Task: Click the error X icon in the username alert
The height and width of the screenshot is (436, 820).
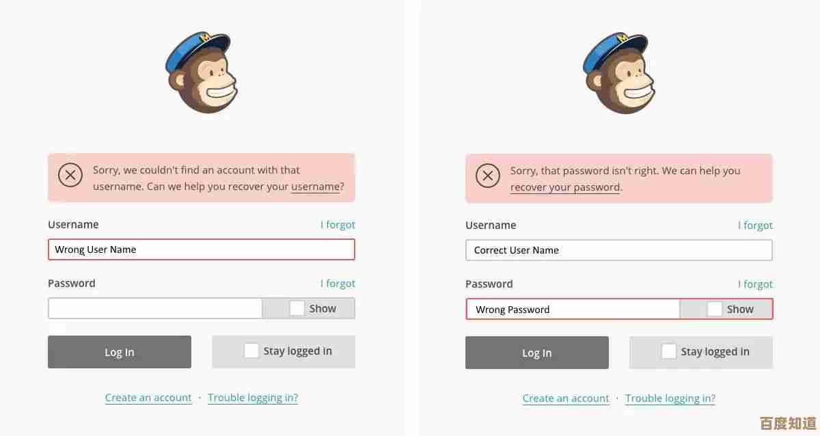Action: coord(70,176)
